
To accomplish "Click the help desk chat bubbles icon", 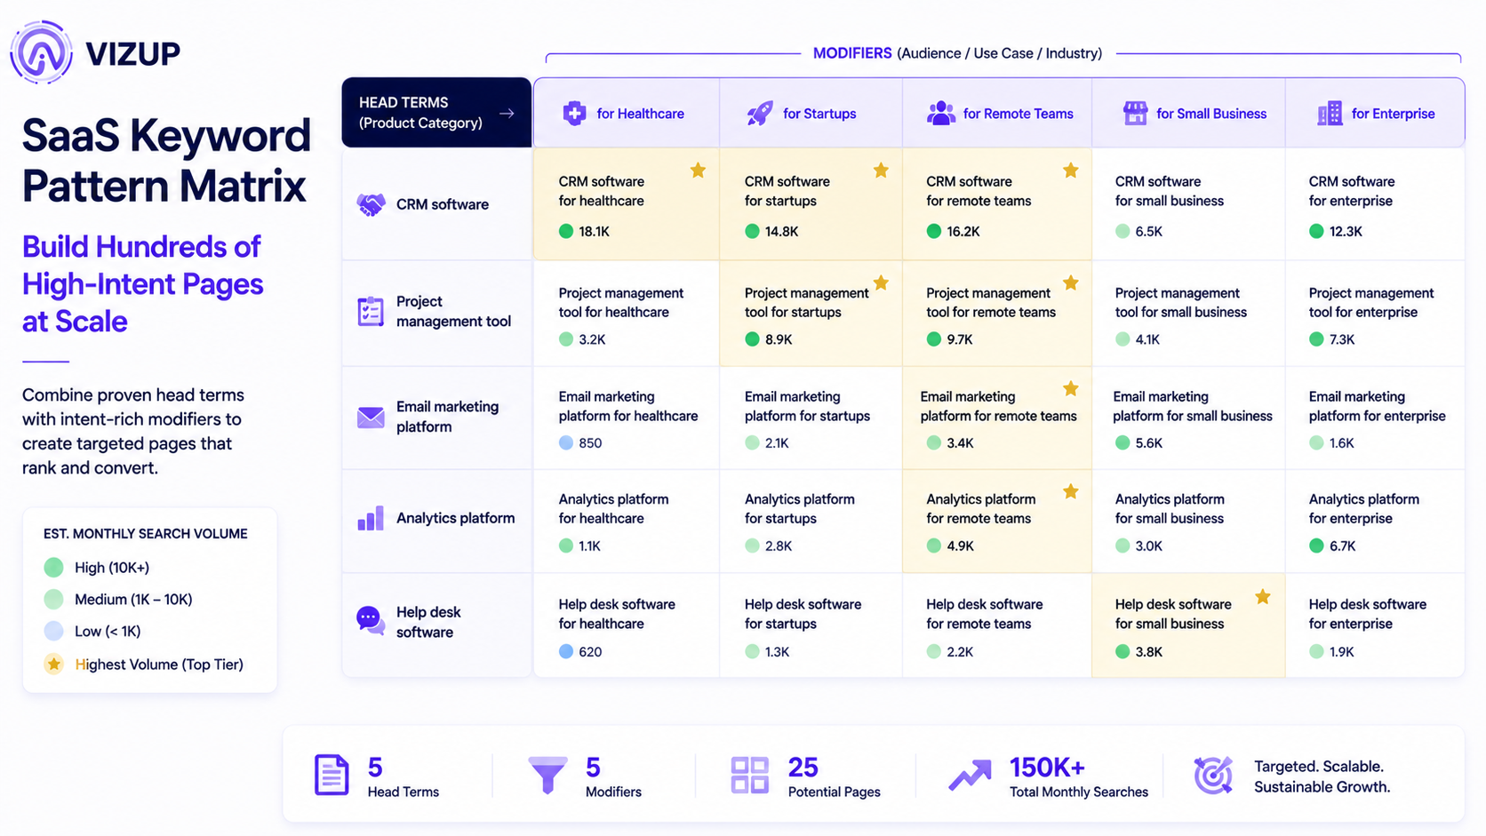I will coord(371,620).
